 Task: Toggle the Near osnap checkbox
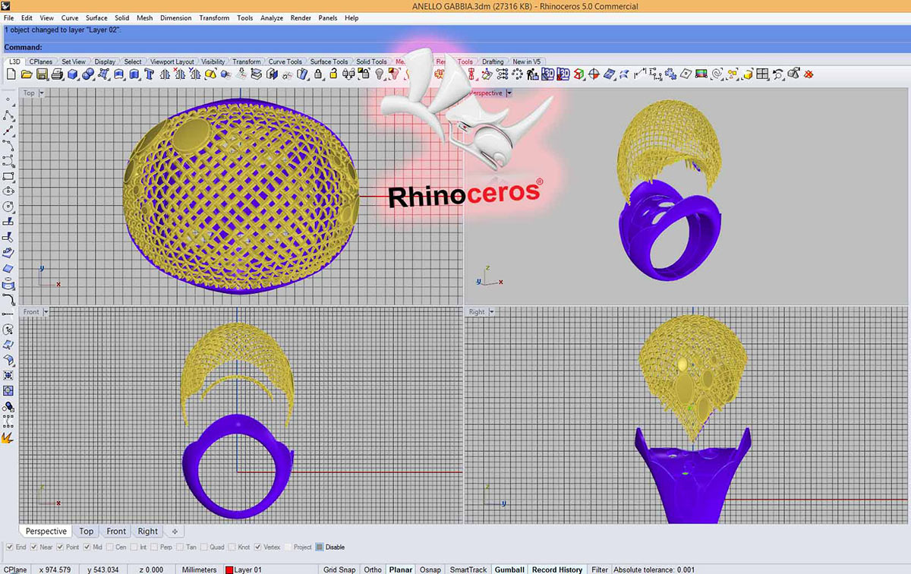(x=33, y=547)
